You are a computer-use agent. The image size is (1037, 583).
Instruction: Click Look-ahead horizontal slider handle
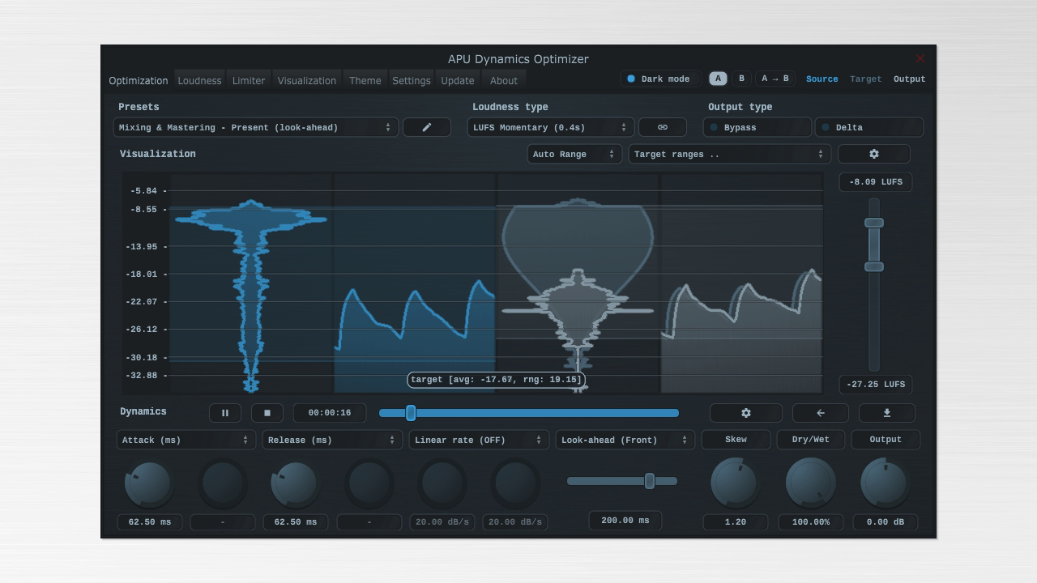pyautogui.click(x=649, y=481)
